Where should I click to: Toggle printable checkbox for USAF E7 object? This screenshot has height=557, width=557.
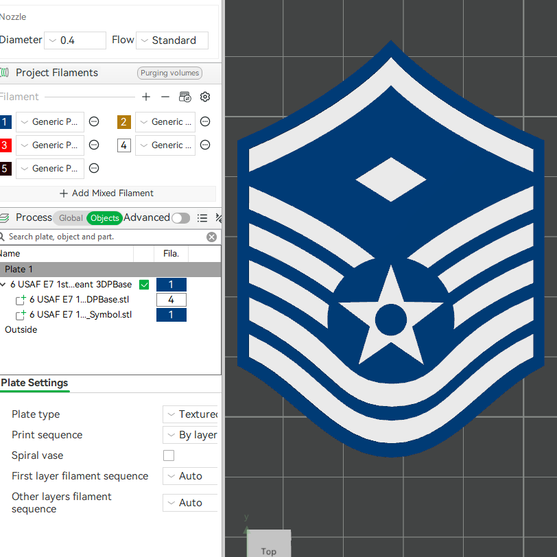pyautogui.click(x=144, y=285)
